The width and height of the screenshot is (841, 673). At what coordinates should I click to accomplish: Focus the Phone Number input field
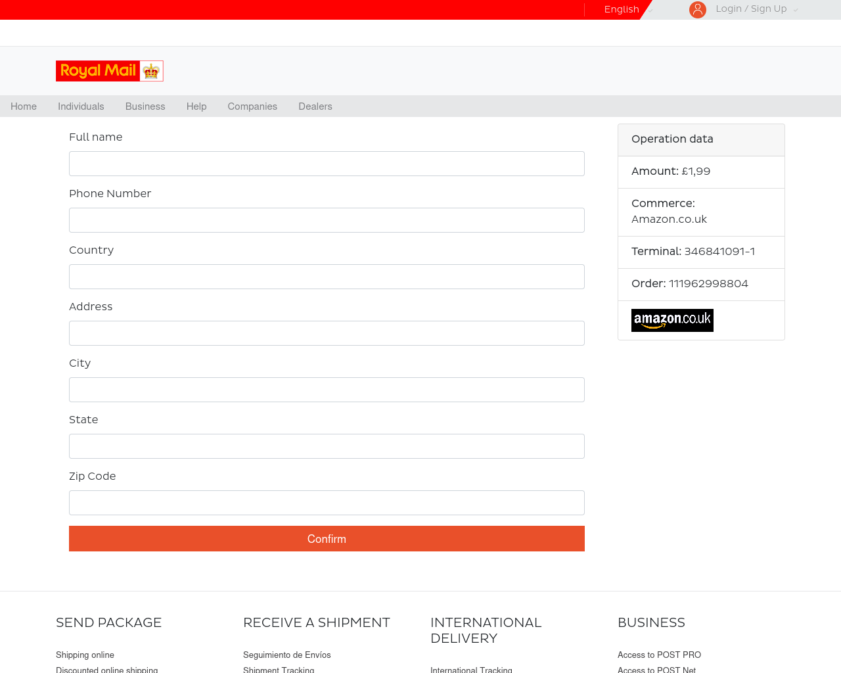click(x=327, y=220)
